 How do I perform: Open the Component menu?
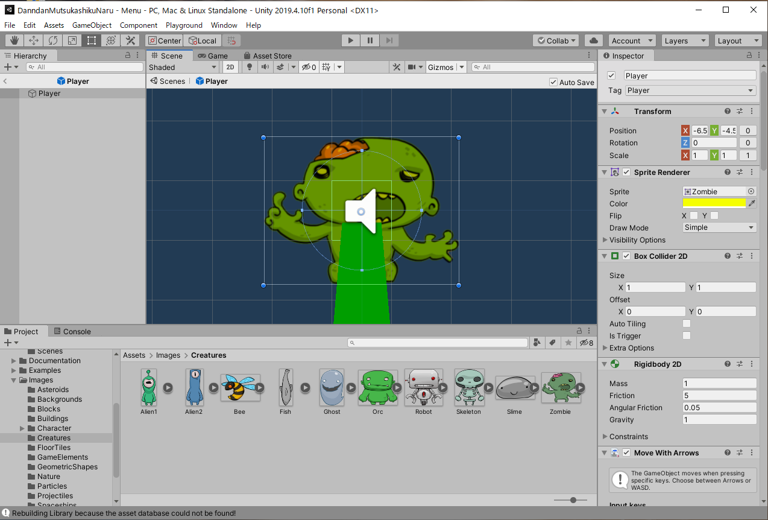pos(139,25)
